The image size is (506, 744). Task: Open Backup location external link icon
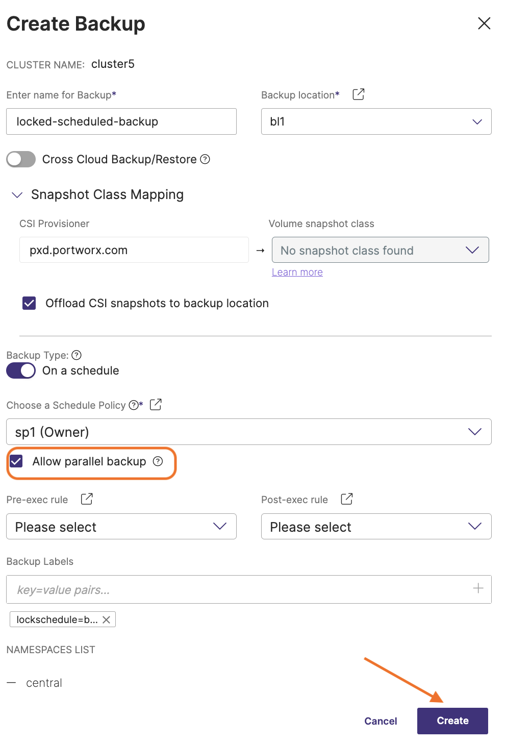tap(359, 94)
